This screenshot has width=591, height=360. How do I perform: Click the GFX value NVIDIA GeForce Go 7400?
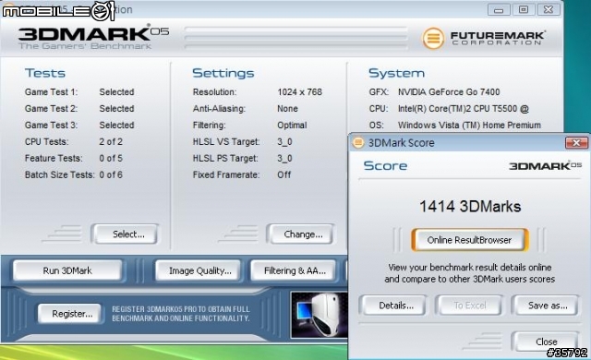tap(449, 92)
